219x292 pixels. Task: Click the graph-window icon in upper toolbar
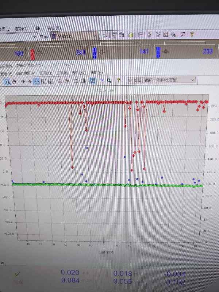(166, 34)
